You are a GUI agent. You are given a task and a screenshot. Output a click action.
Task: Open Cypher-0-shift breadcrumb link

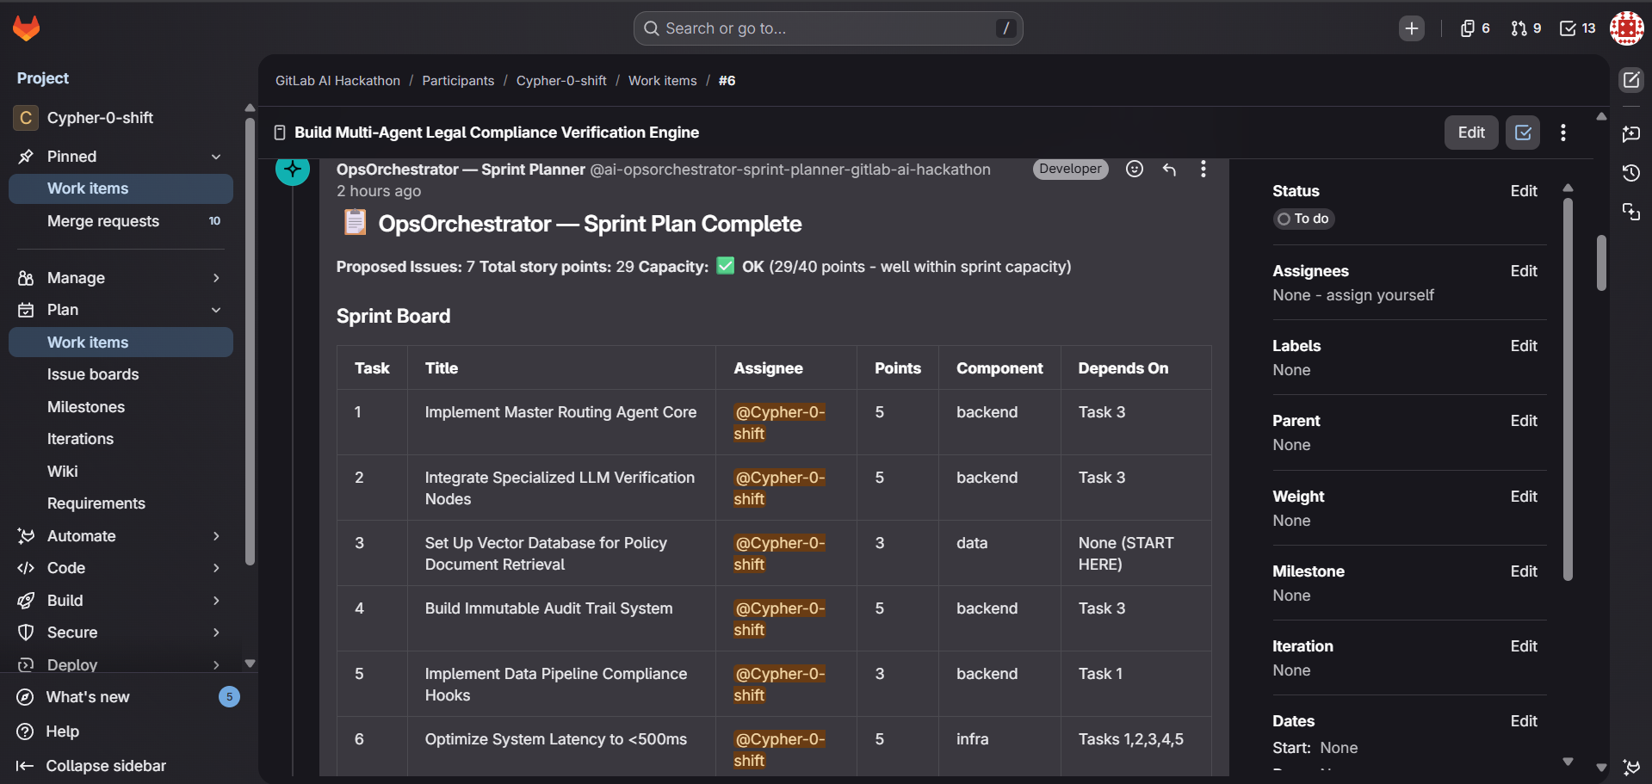tap(561, 81)
